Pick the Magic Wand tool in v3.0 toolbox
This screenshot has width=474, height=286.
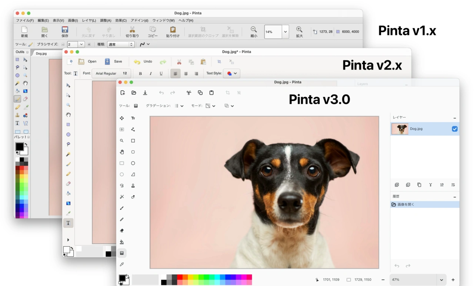[x=122, y=197]
